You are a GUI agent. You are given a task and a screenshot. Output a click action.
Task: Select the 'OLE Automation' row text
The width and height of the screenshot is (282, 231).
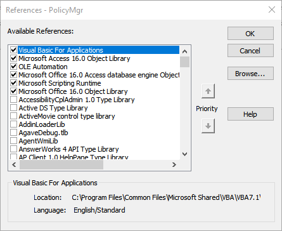point(43,67)
